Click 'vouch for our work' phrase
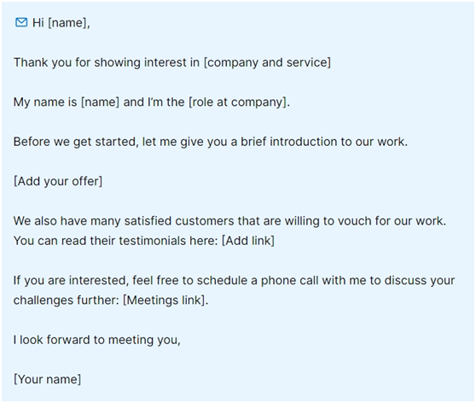This screenshot has width=476, height=403. tap(392, 221)
